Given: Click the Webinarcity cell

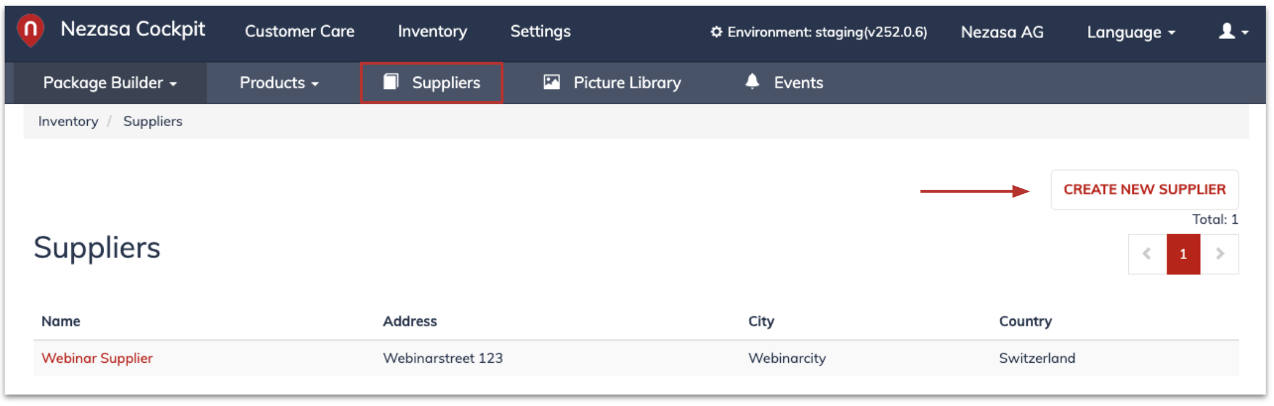Looking at the screenshot, I should (x=787, y=358).
